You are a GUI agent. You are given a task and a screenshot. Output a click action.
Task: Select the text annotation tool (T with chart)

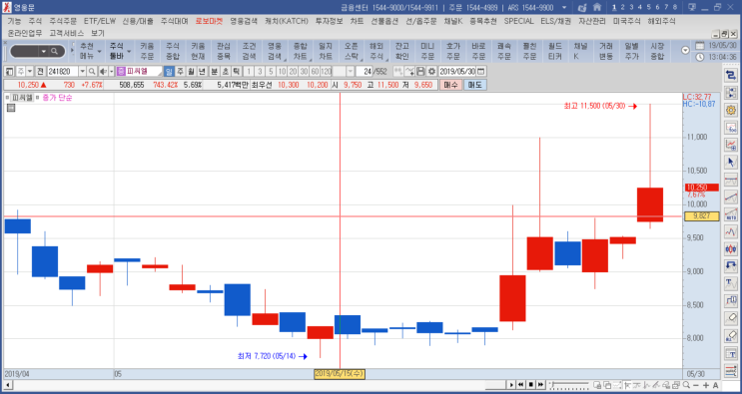tap(731, 283)
